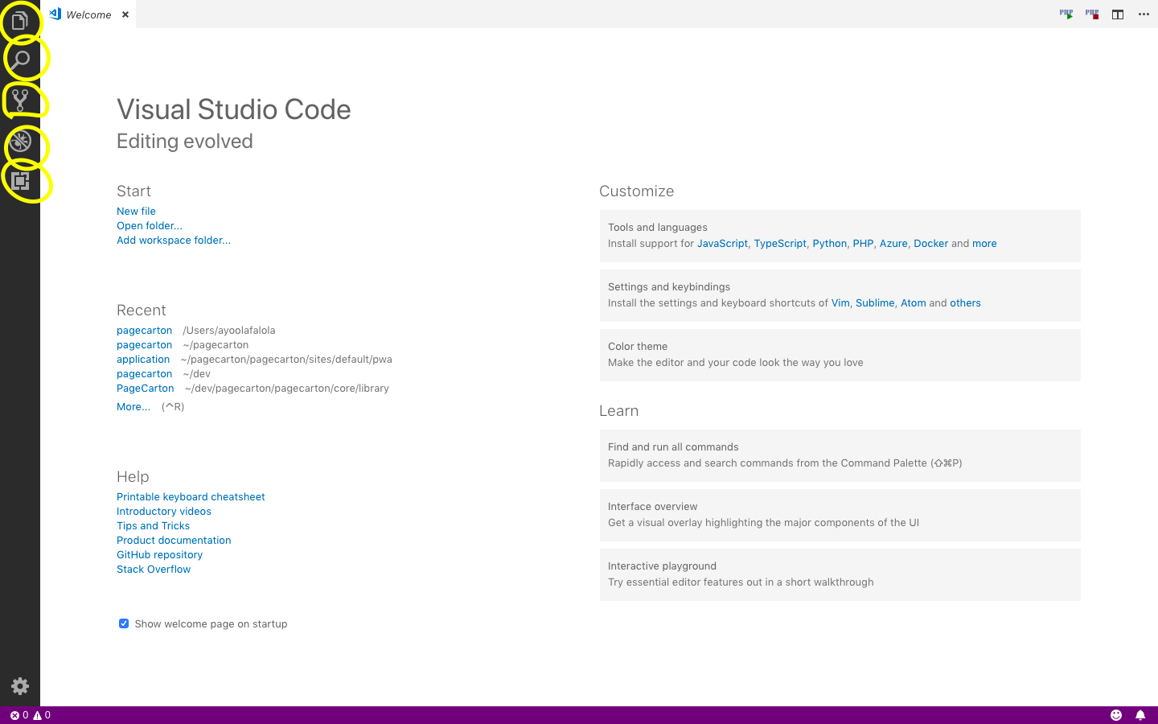Screen dimensions: 1158x724
Task: Click the More... recent link
Action: 133,407
